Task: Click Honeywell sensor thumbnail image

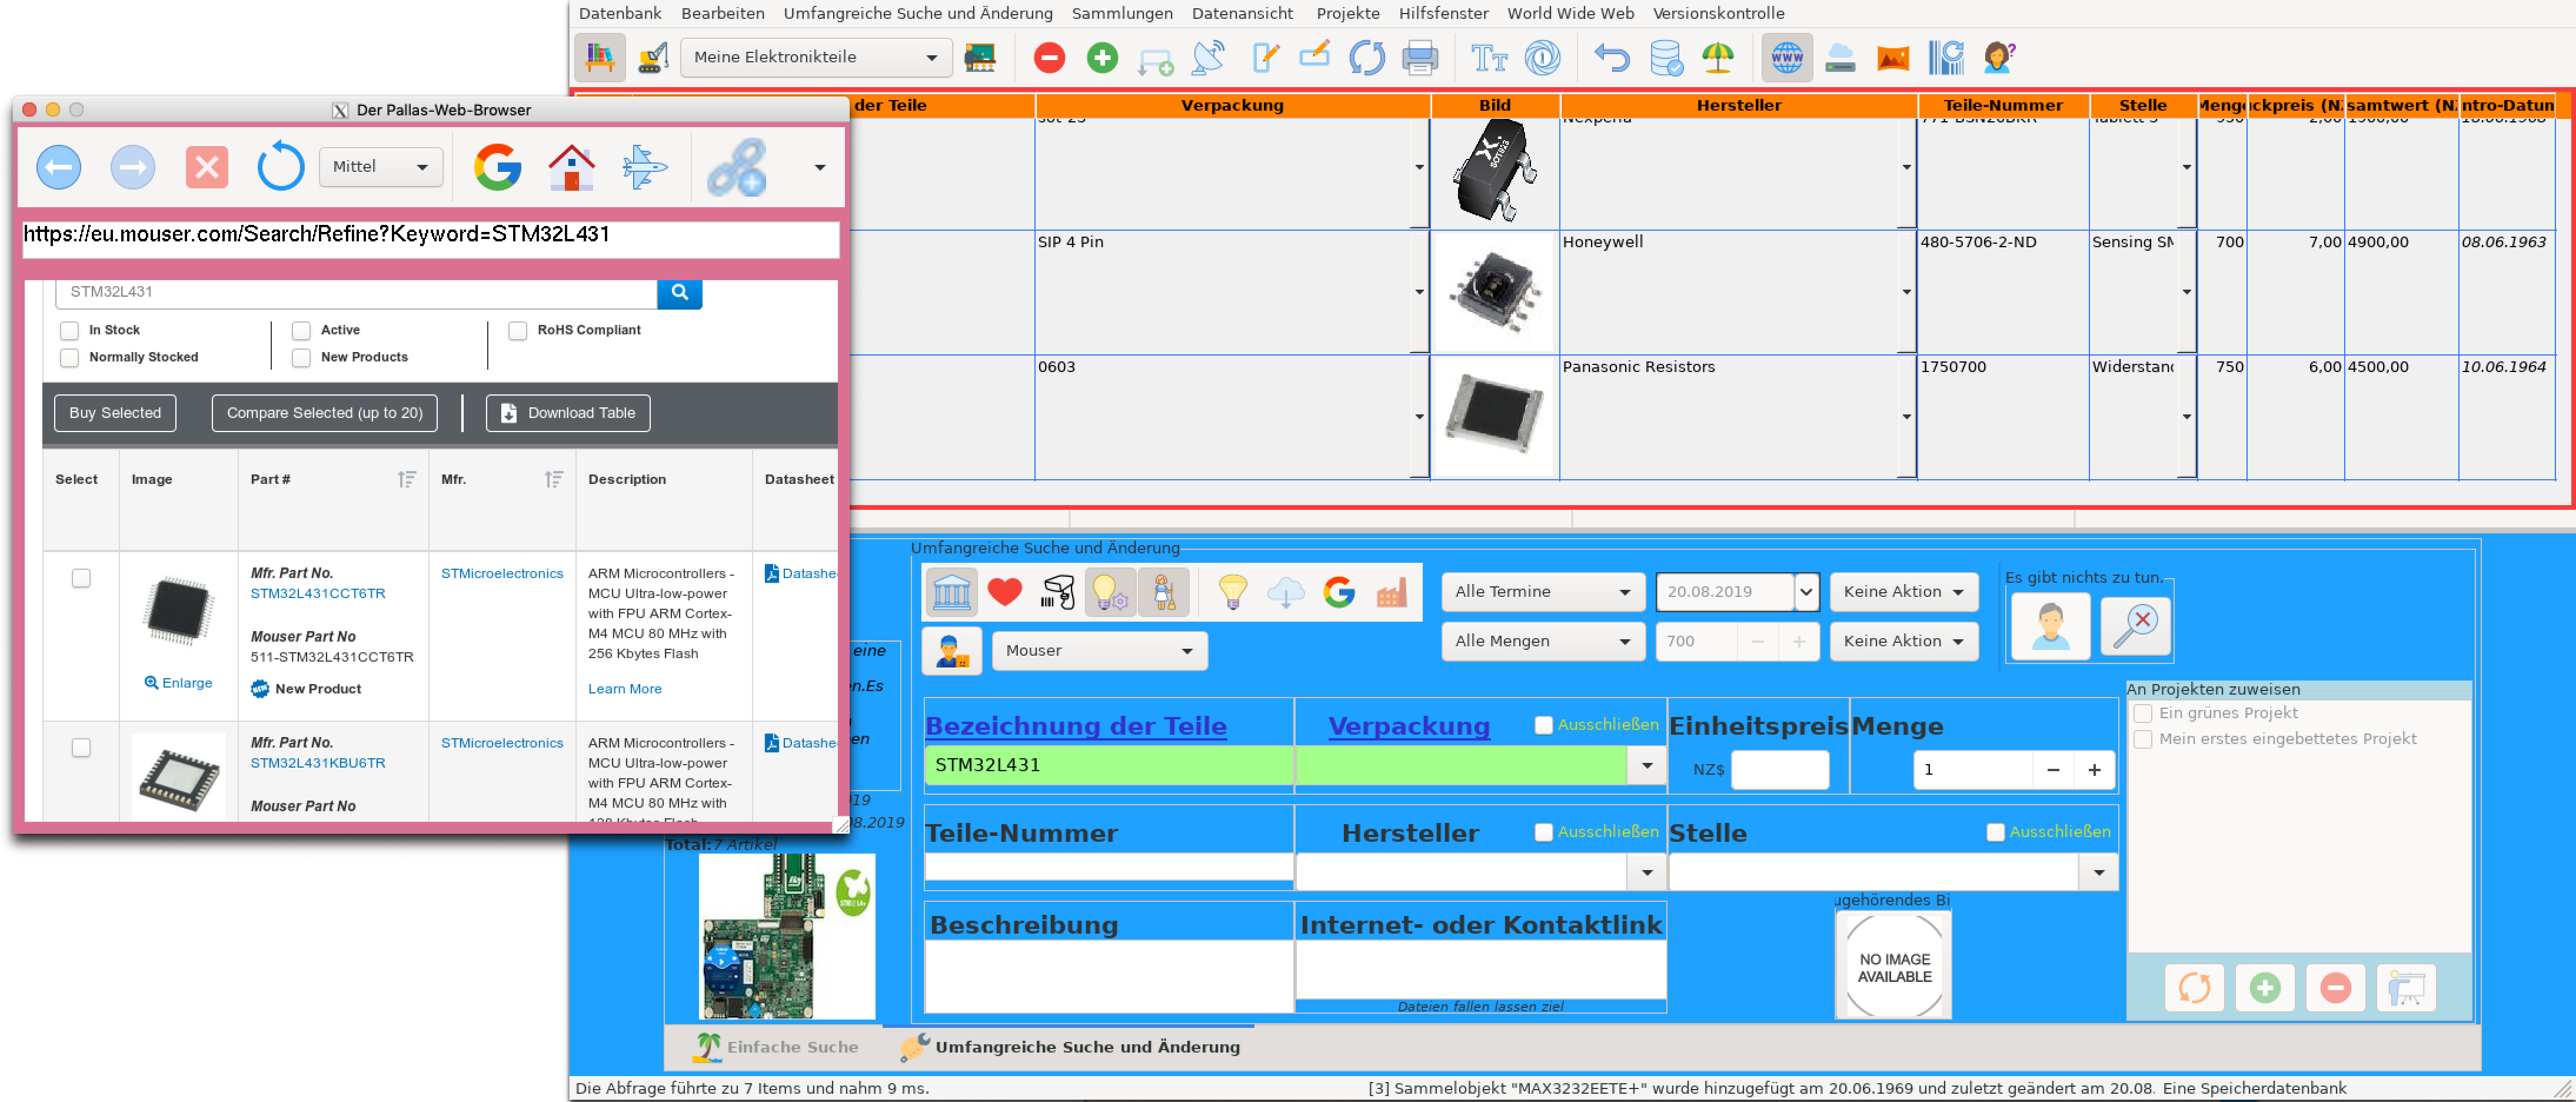Action: pos(1495,291)
